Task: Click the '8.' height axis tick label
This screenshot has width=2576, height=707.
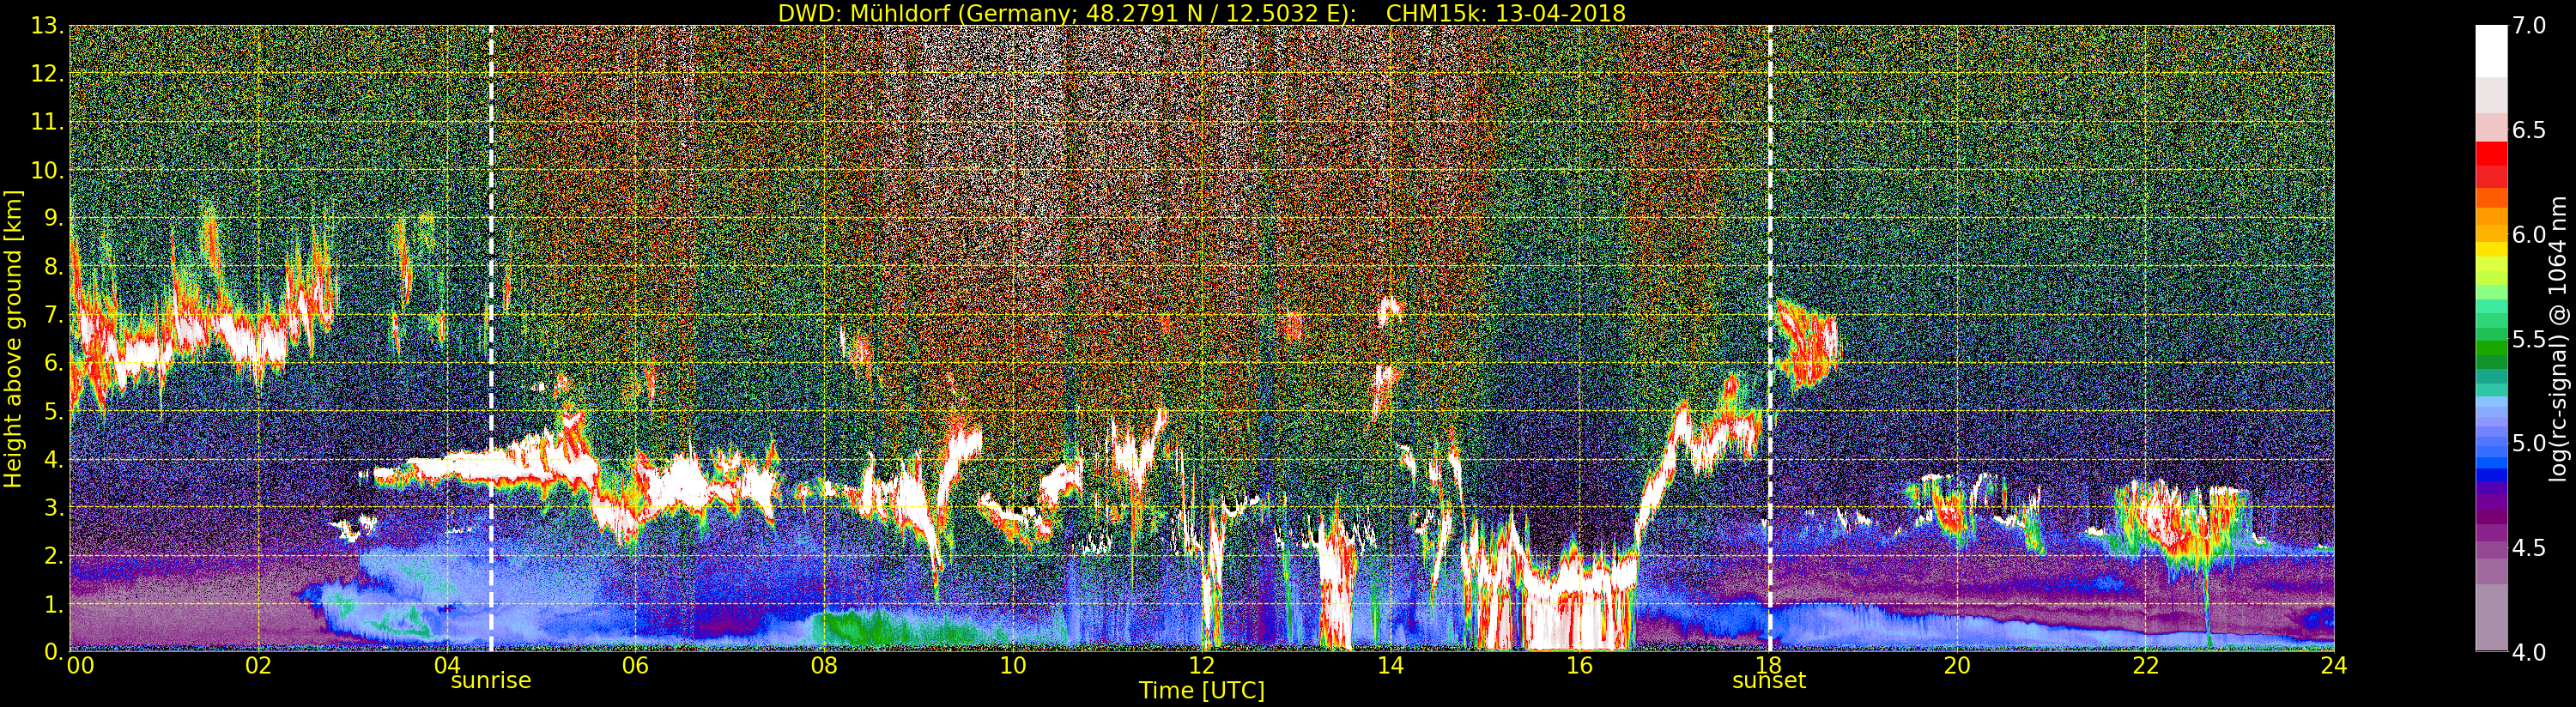Action: click(54, 267)
